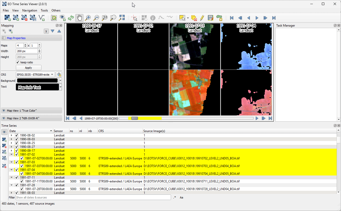This screenshot has width=341, height=211.
Task: Click the save time series toolbar icon
Action: click(x=33, y=18)
